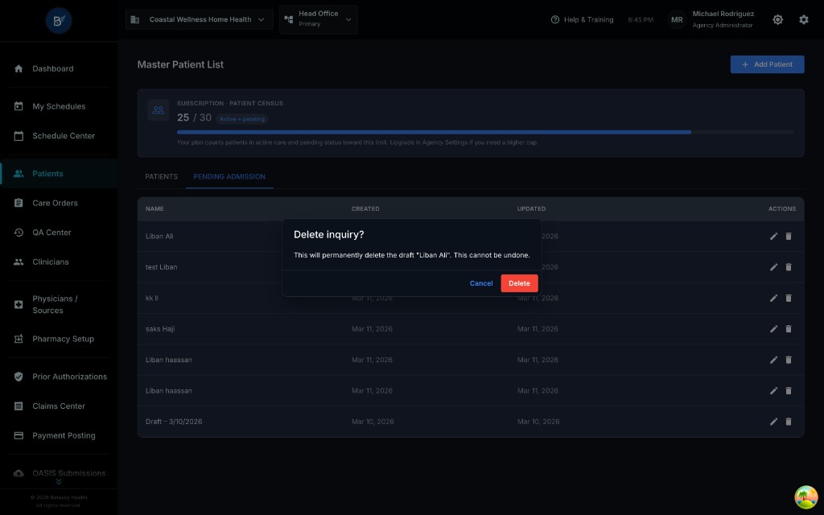Click the Physicians / Sources icon
824x515 pixels.
pyautogui.click(x=19, y=304)
